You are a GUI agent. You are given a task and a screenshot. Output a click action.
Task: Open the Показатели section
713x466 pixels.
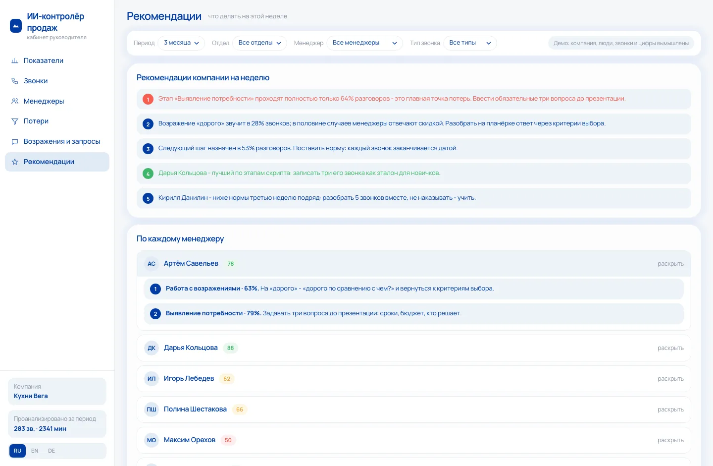[x=57, y=60]
